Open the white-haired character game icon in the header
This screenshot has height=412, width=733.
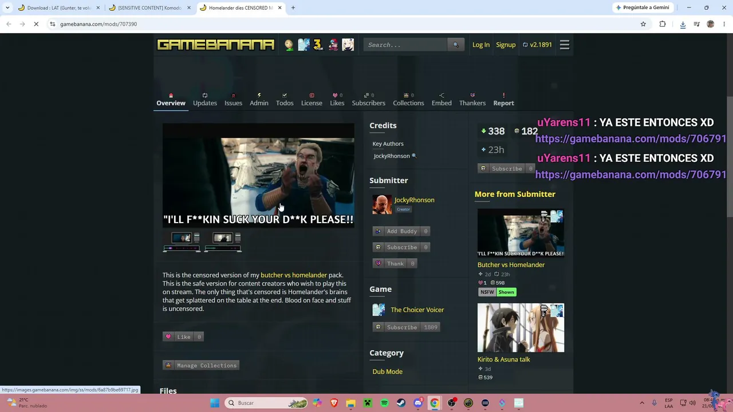(x=348, y=45)
